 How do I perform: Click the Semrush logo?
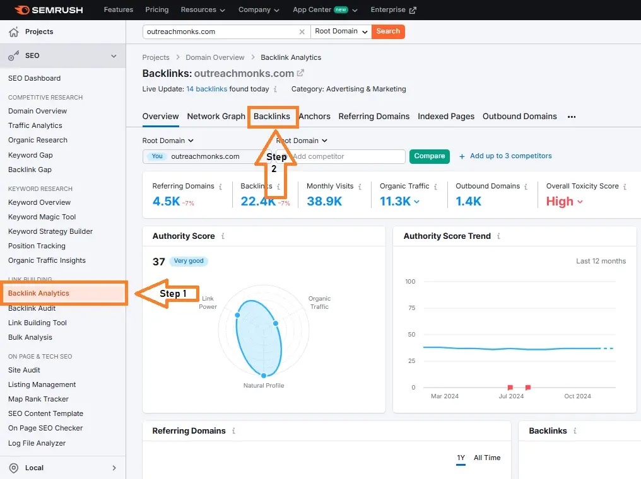point(49,10)
